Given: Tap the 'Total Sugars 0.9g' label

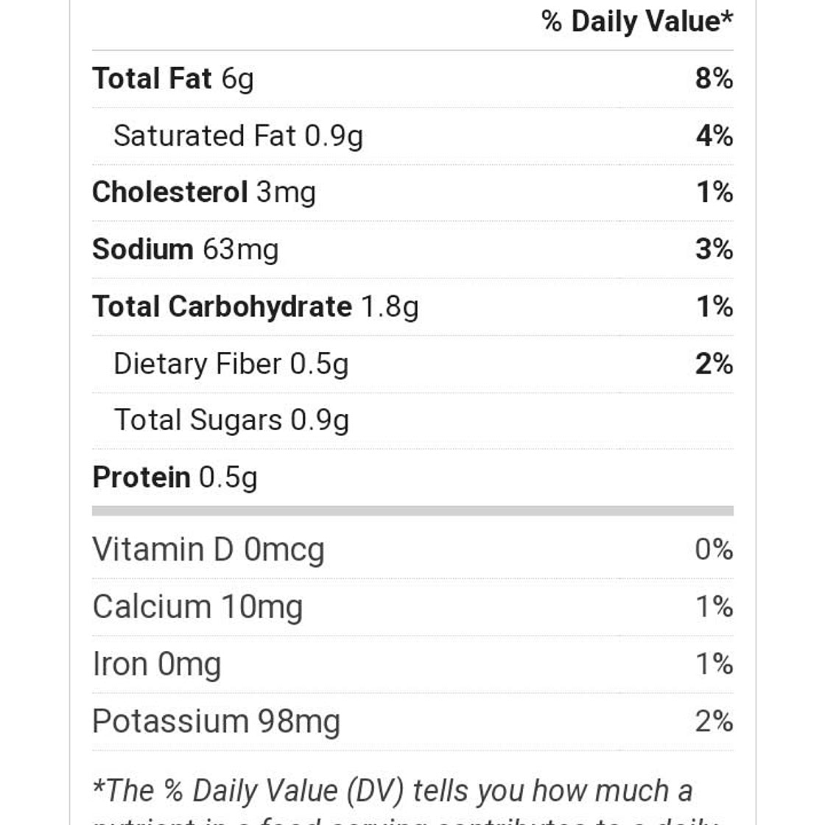Looking at the screenshot, I should (x=231, y=421).
